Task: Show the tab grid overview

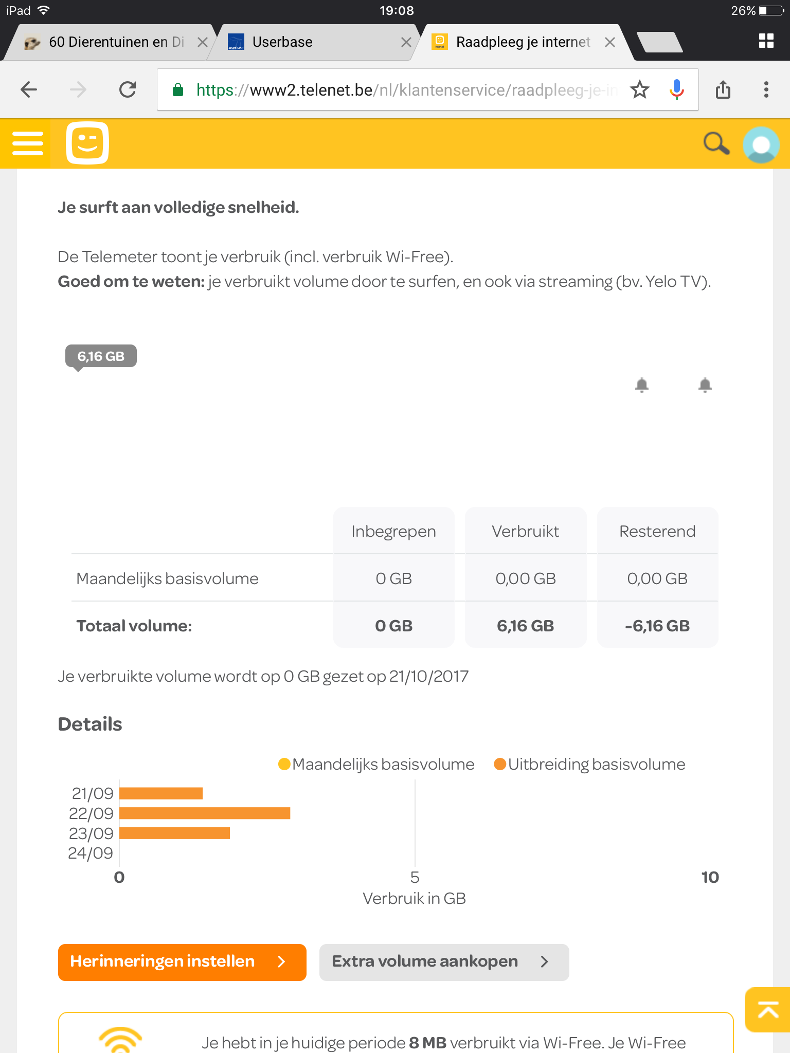Action: 766,41
